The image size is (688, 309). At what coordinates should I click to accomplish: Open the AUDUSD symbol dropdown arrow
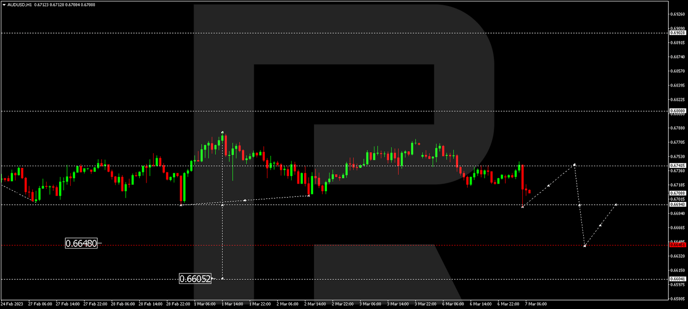(4, 4)
